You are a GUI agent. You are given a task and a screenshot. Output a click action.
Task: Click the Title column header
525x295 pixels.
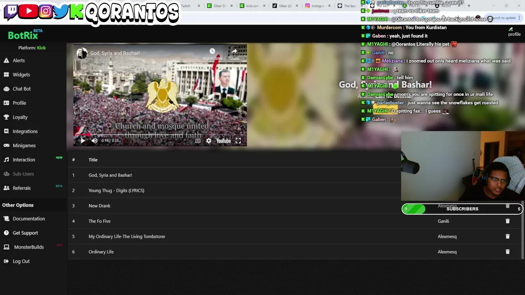(x=93, y=160)
